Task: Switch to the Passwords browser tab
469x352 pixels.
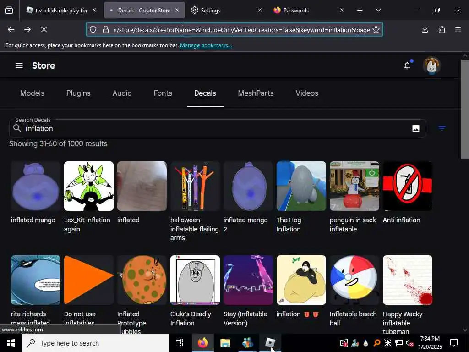Action: coord(308,11)
